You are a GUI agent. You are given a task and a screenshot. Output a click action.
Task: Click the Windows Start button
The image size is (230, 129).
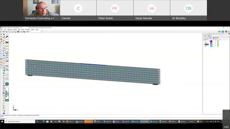tap(2, 121)
